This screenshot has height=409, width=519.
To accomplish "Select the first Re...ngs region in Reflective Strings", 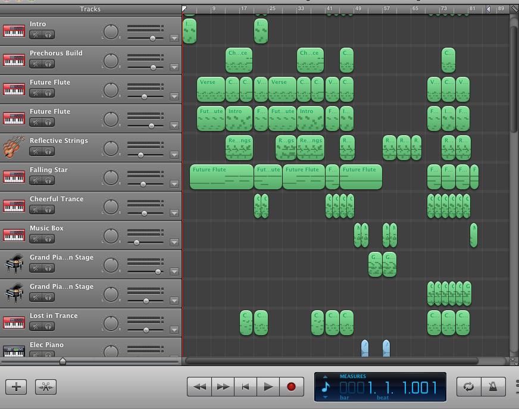I will pyautogui.click(x=239, y=148).
